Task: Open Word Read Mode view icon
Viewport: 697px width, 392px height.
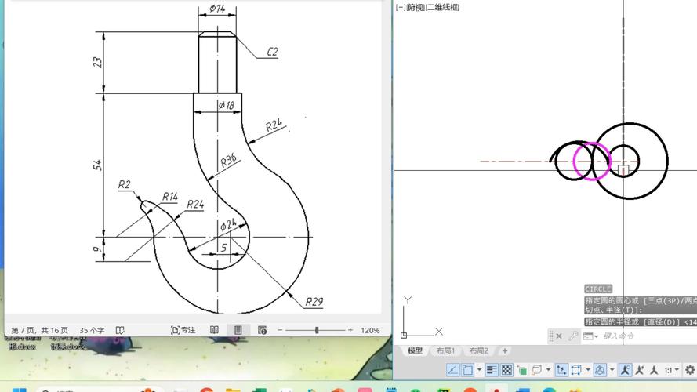Action: pos(214,330)
